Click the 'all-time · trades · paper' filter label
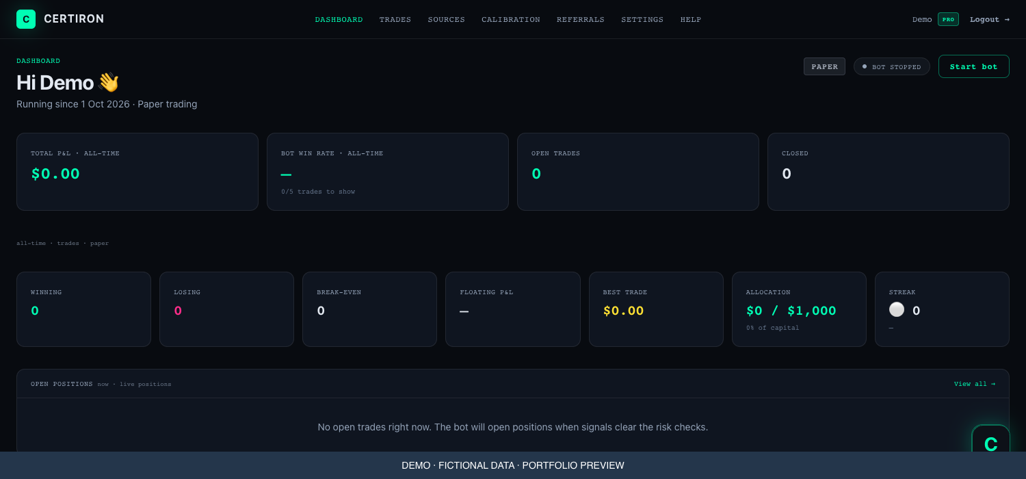Screen dimensions: 1026x479 click(62, 243)
